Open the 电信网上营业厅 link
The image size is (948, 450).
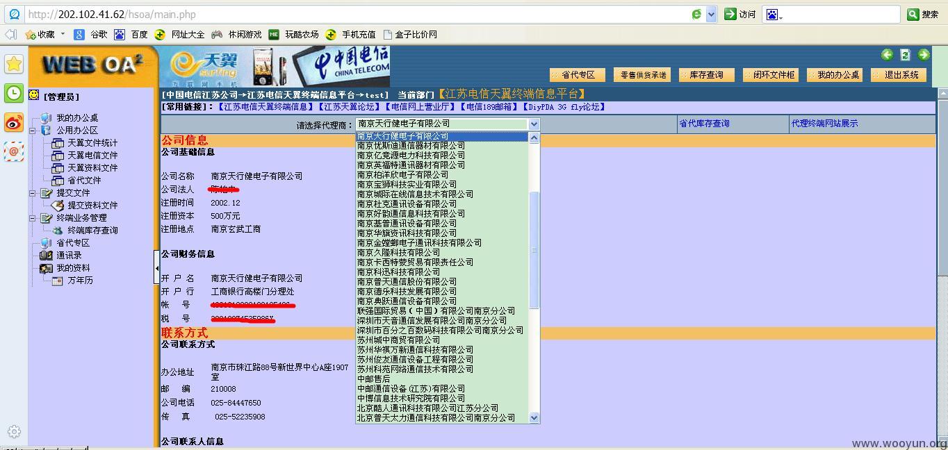pos(421,107)
